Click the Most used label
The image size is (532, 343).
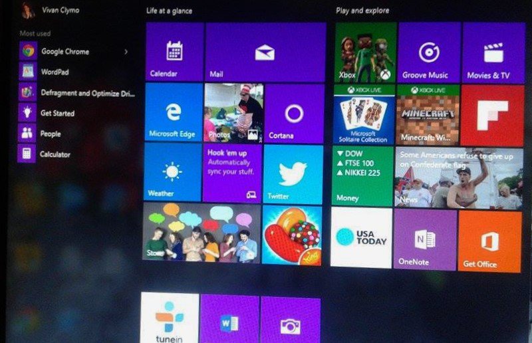pos(35,33)
